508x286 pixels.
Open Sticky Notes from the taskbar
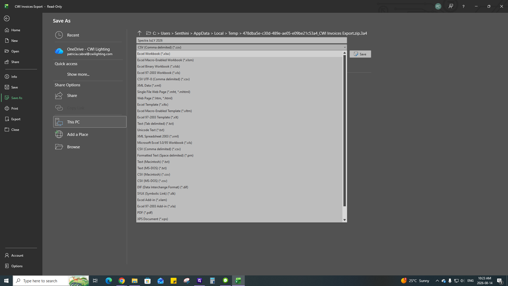point(174,281)
